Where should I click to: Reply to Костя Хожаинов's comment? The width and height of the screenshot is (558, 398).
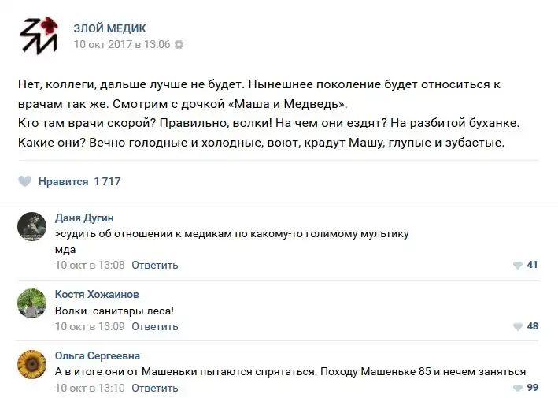click(155, 327)
